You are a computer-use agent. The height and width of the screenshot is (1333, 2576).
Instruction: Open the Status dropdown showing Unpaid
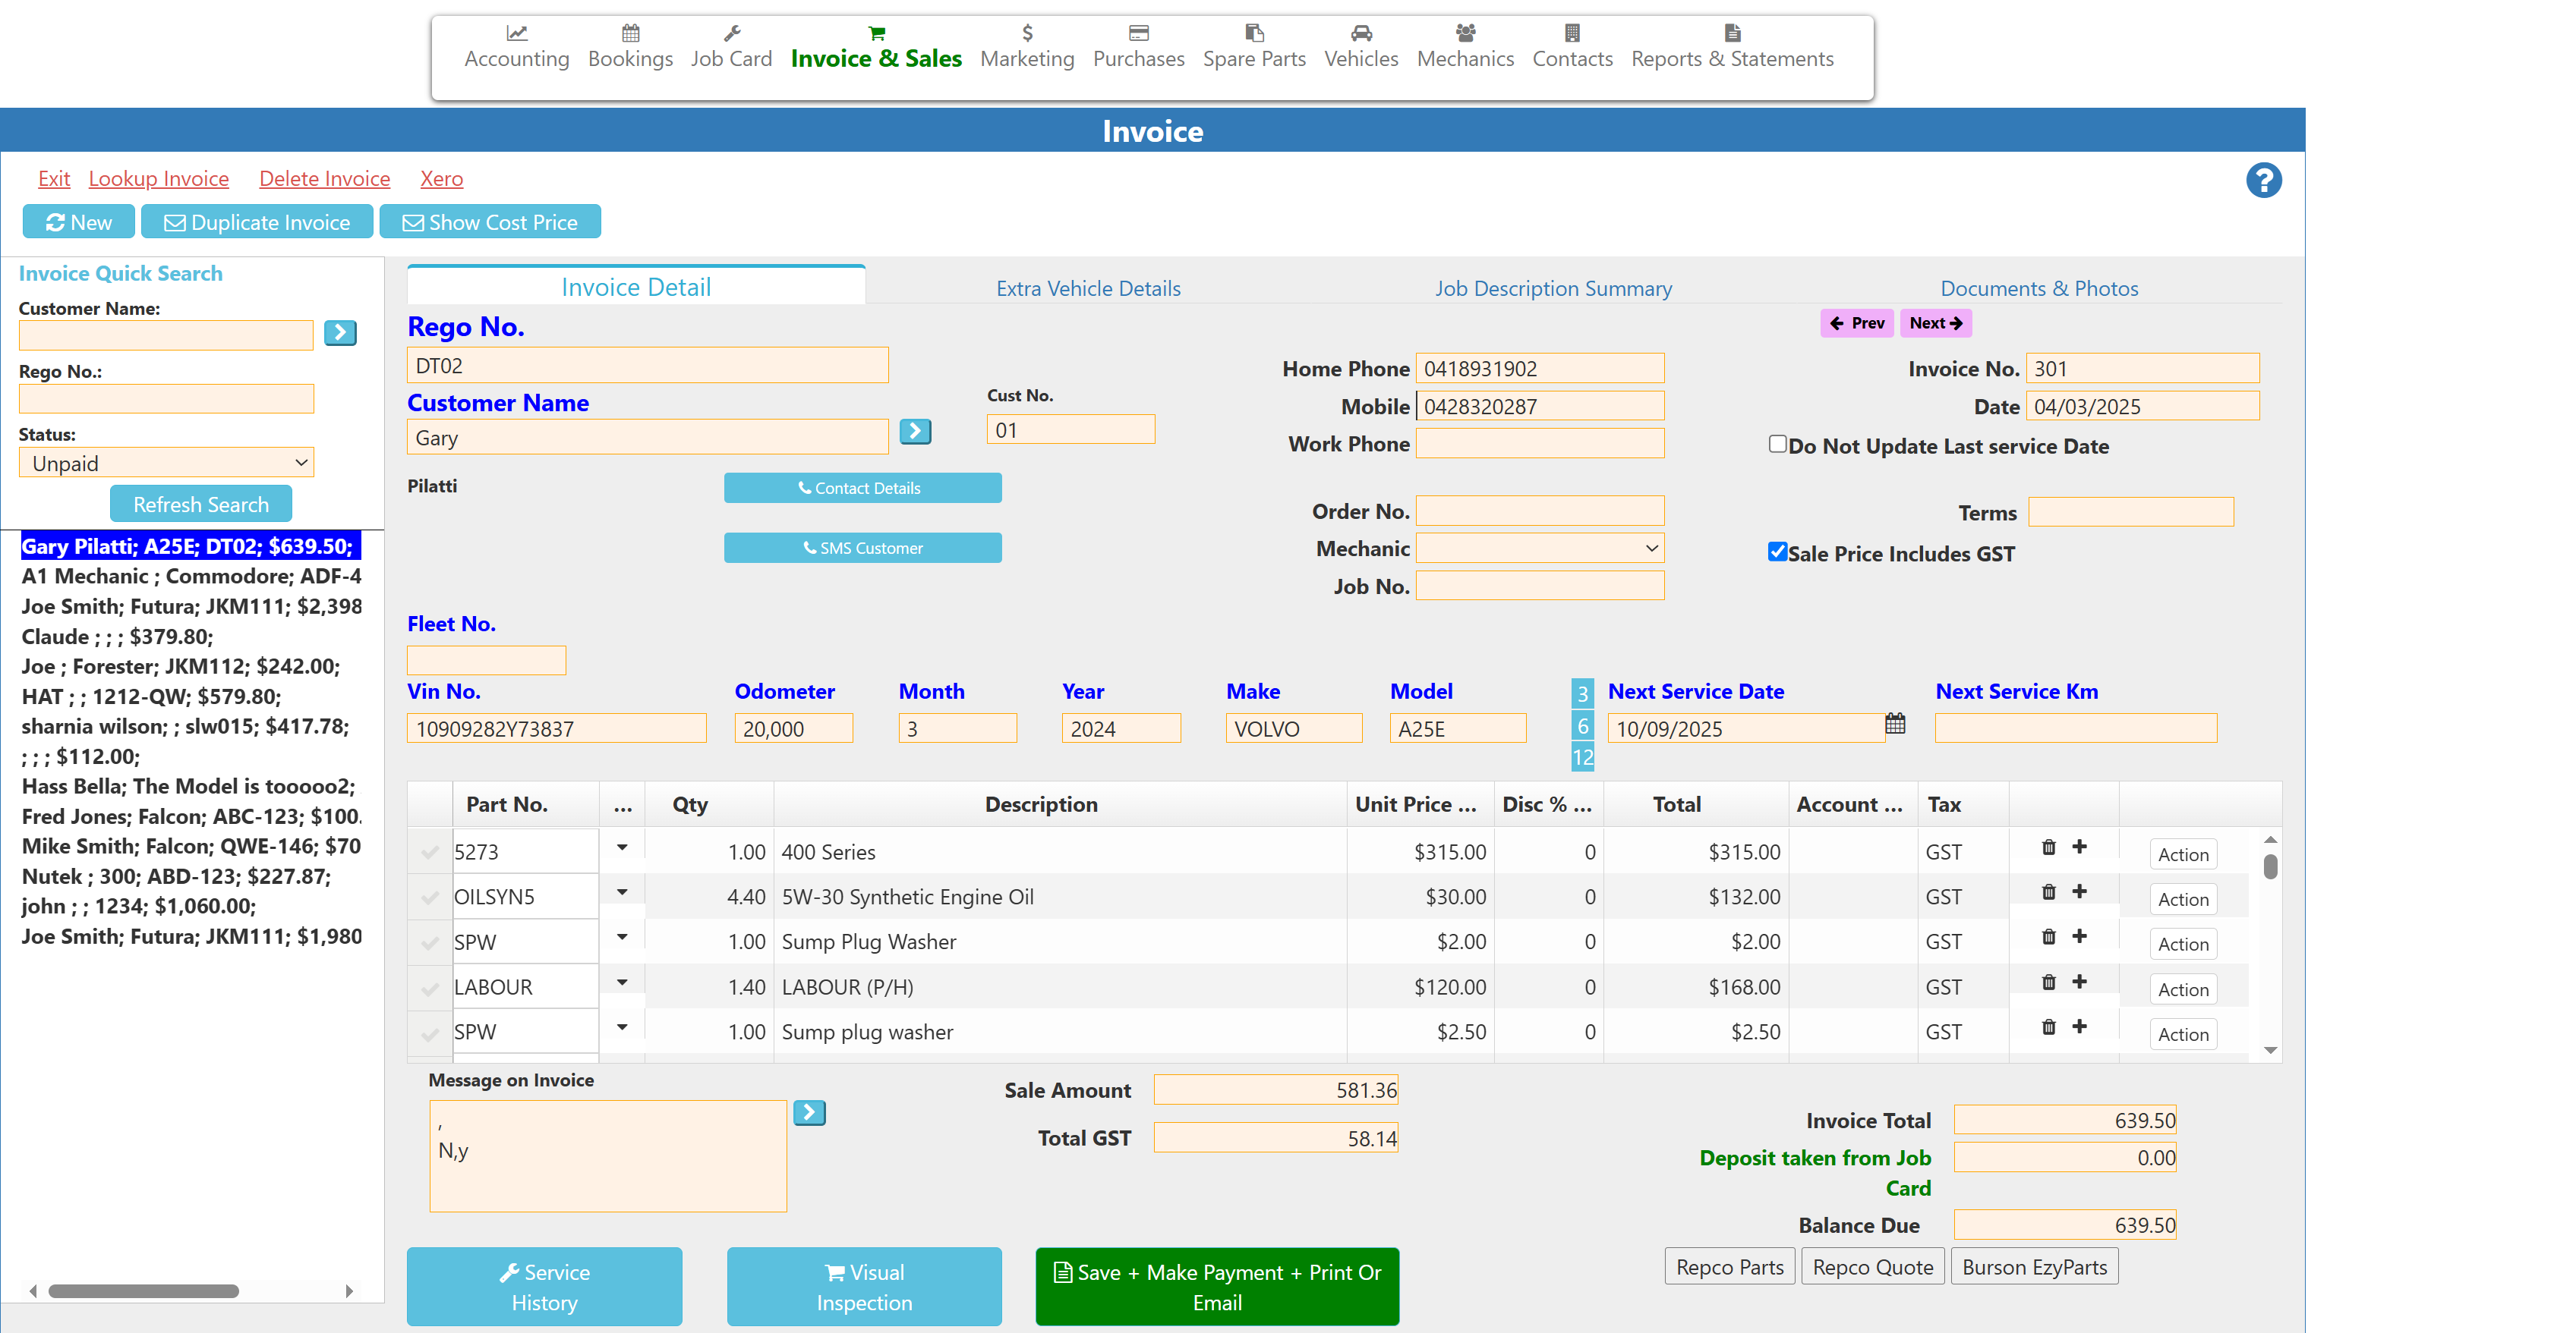click(x=166, y=461)
